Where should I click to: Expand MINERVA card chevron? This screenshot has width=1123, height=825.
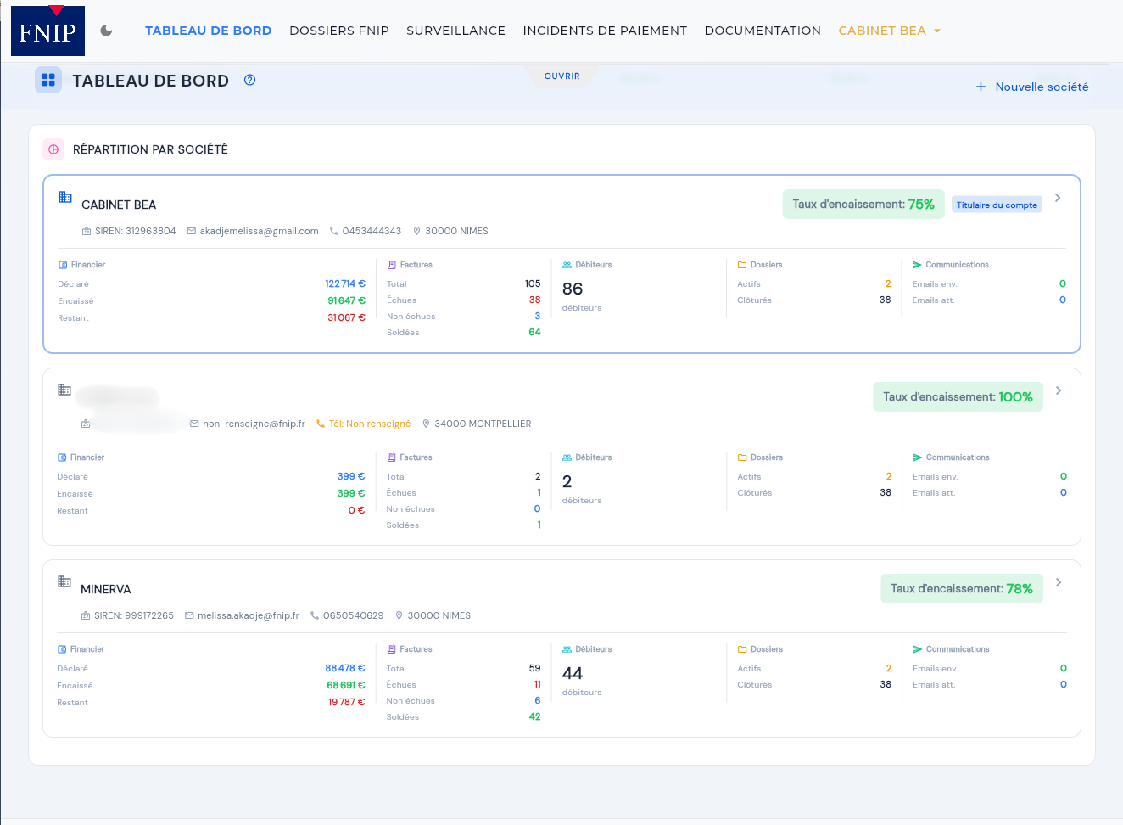[x=1059, y=582]
